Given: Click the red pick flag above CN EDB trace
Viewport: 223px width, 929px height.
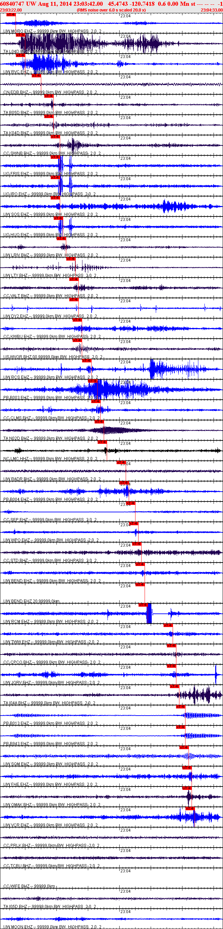Looking at the screenshot, I should (x=36, y=76).
